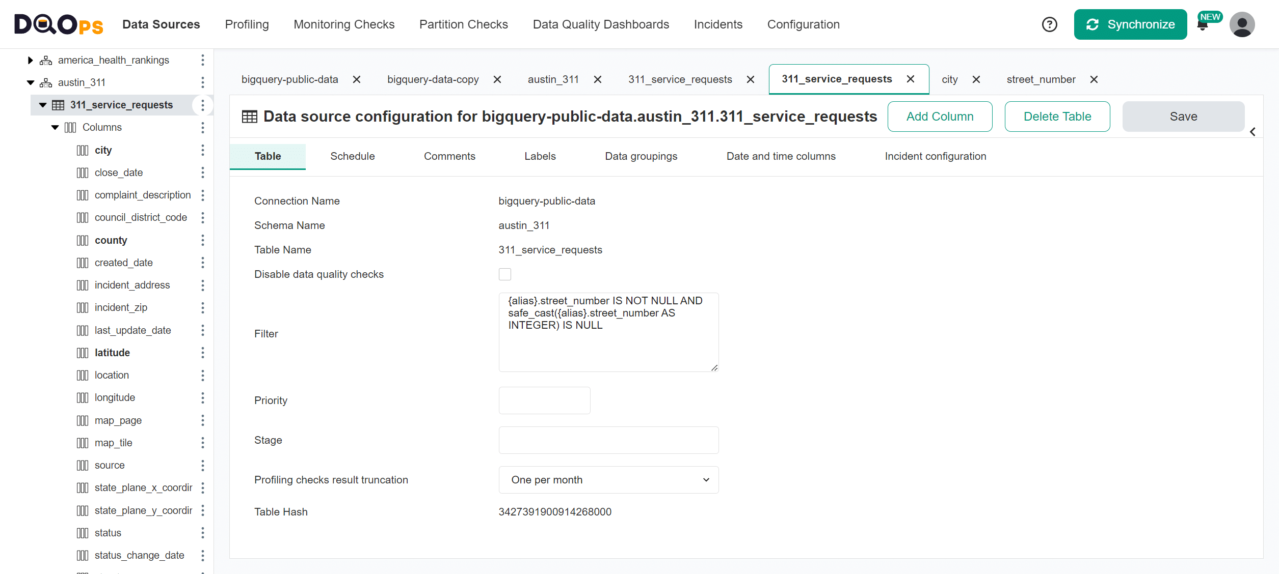
Task: Open the kebab menu beside austin_311 connection
Action: tap(203, 82)
